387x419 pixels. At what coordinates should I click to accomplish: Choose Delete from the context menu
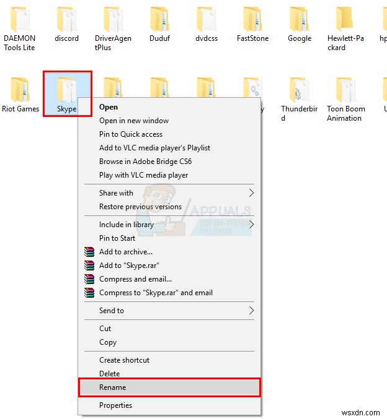click(x=169, y=373)
